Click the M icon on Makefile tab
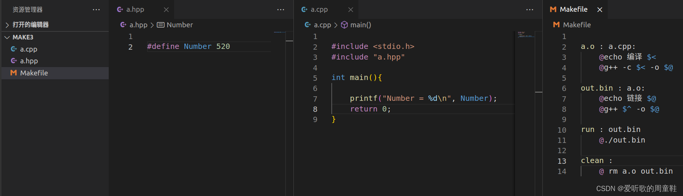Screen dimensions: 683x196 click(x=553, y=9)
